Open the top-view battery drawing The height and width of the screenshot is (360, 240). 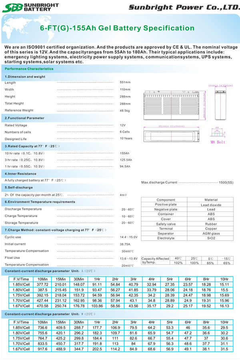point(171,136)
